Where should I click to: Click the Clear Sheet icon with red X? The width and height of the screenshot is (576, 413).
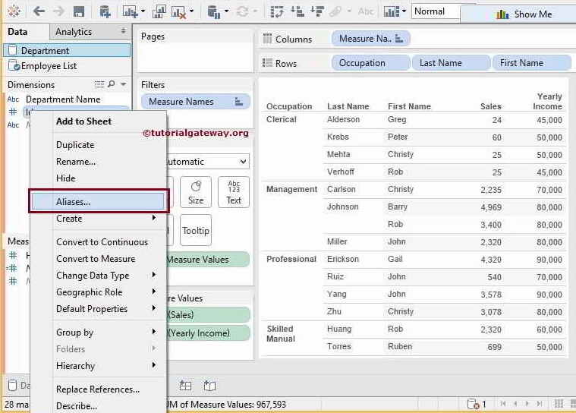click(178, 12)
